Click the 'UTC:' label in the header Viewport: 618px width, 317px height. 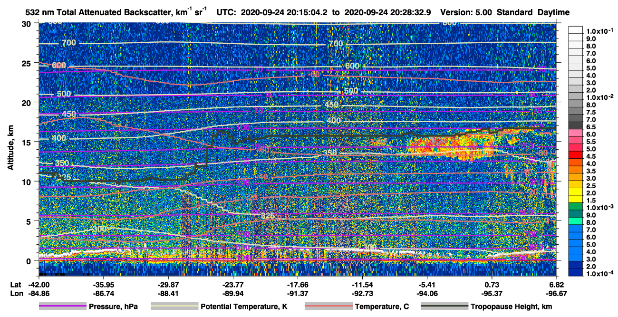point(227,12)
